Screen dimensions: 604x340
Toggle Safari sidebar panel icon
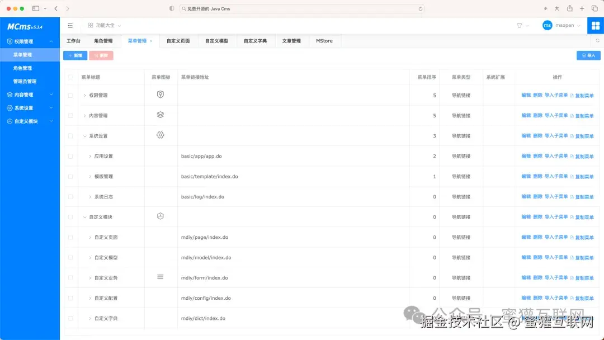coord(36,8)
